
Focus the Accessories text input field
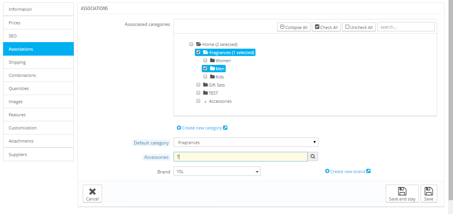240,156
